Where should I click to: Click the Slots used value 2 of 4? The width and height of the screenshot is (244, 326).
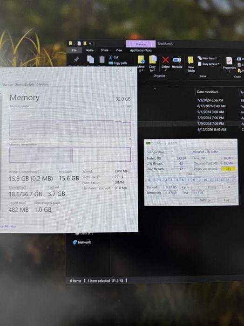click(119, 177)
